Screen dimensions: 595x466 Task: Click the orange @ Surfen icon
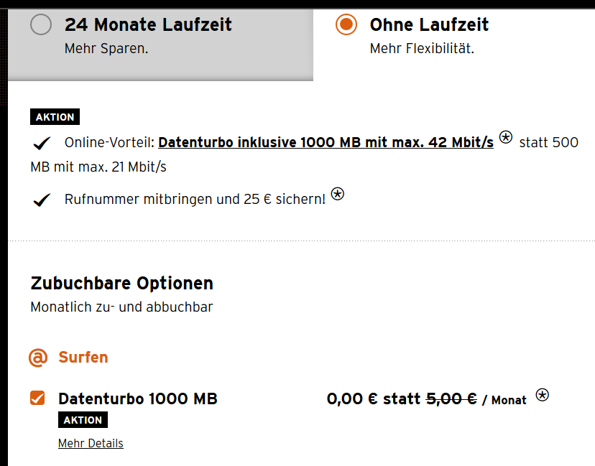click(37, 358)
